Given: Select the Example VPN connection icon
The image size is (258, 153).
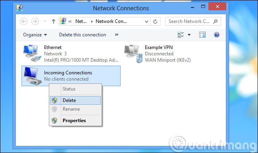Looking at the screenshot, I should pyautogui.click(x=133, y=53).
